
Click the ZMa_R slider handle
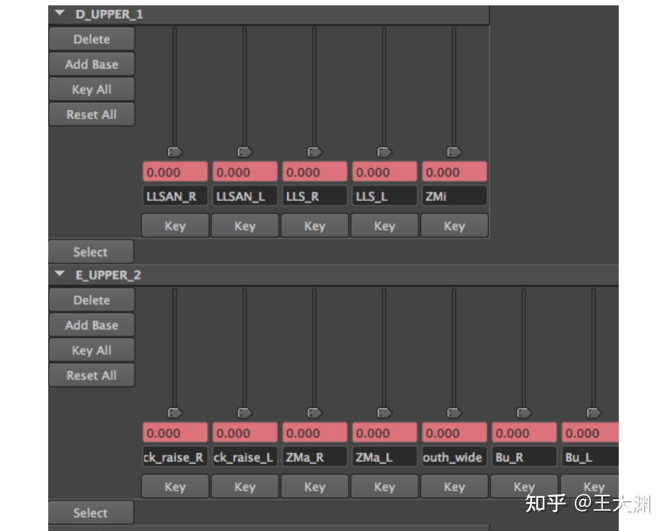pos(315,413)
